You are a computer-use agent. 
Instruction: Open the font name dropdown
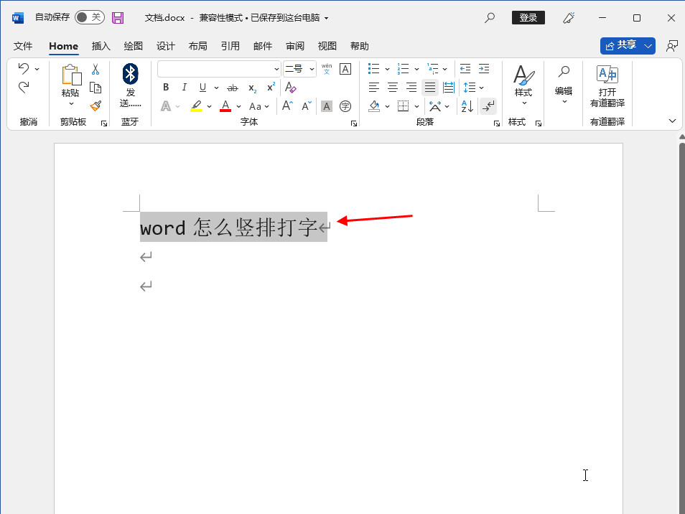click(276, 69)
